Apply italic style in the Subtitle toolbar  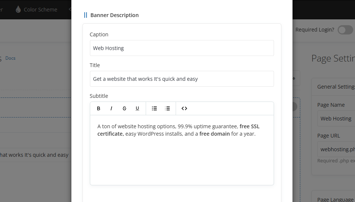[111, 109]
